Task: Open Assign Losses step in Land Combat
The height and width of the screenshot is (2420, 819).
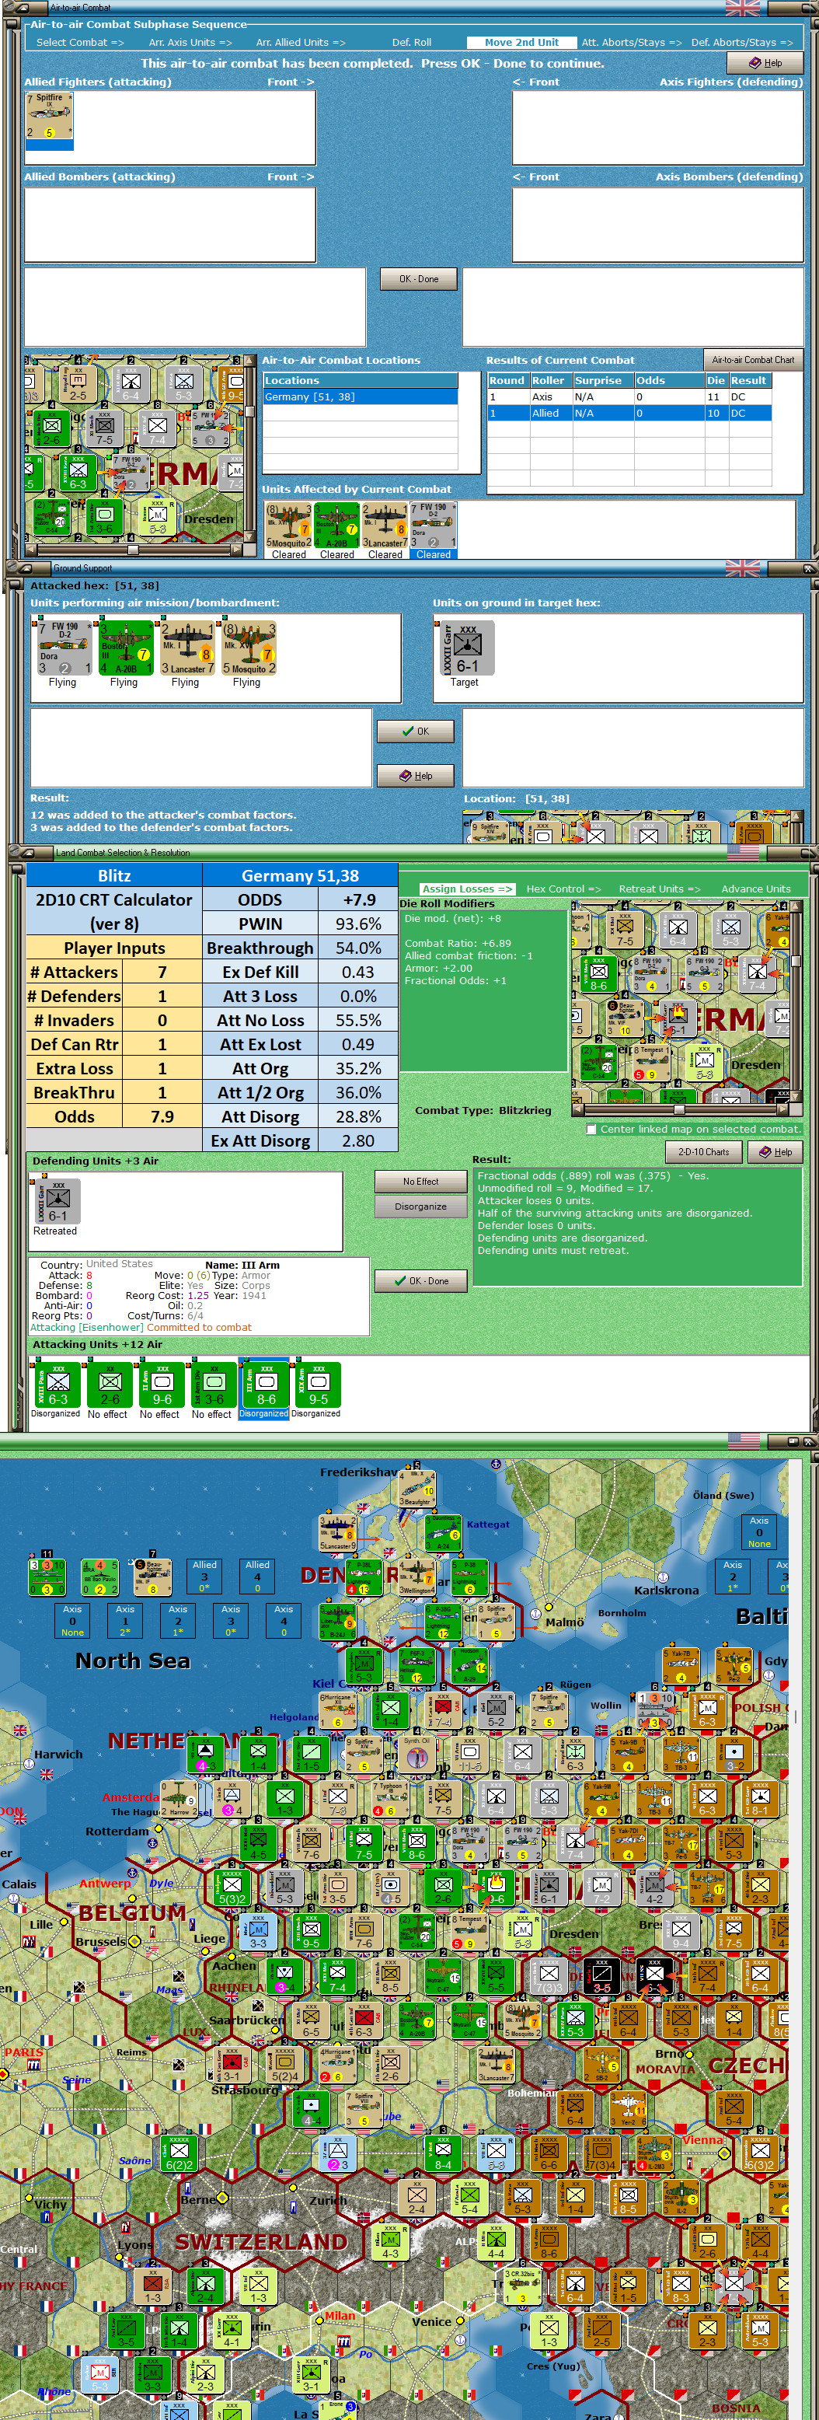Action: tap(467, 889)
